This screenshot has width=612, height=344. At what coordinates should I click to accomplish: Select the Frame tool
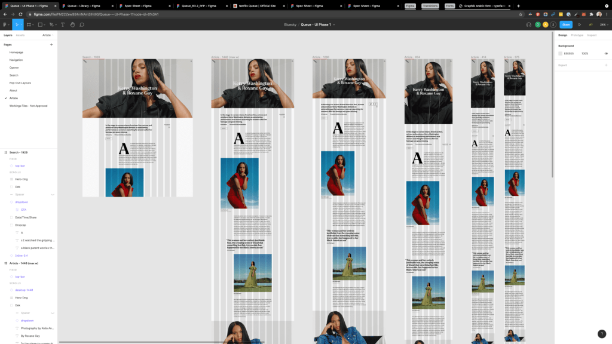coord(28,24)
